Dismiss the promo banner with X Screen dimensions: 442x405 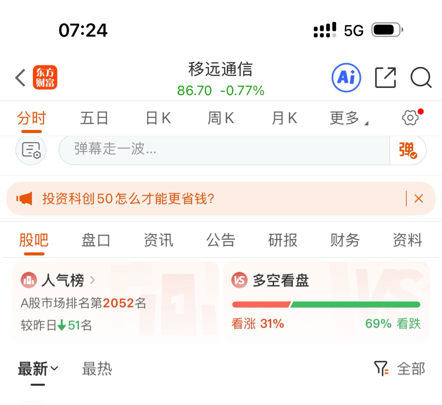pos(418,199)
